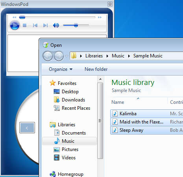The height and width of the screenshot is (177, 183).
Task: Stop playback with the square stop icon
Action: 24,25
